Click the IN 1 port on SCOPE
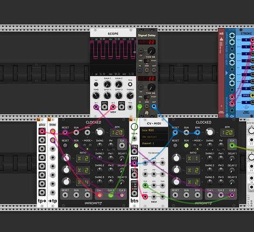The width and height of the screenshot is (254, 232). click(x=96, y=107)
